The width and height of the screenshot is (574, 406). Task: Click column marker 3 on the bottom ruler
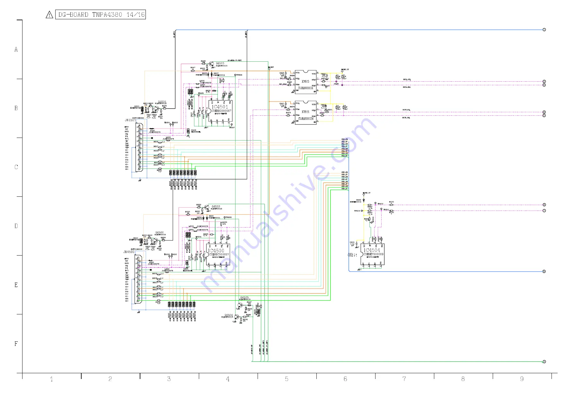point(169,379)
